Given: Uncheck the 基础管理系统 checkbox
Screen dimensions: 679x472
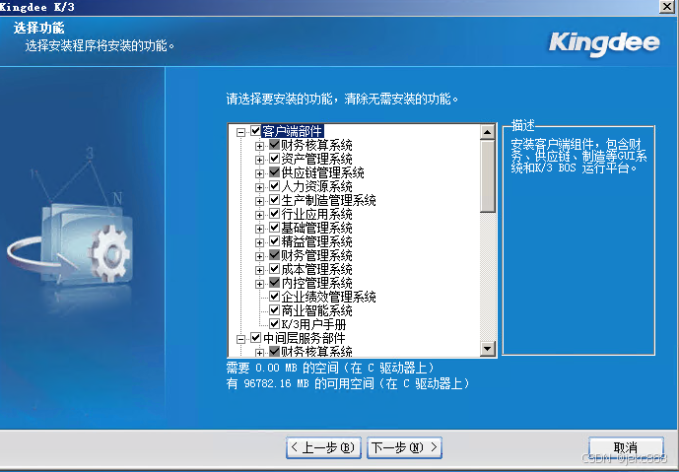Looking at the screenshot, I should pyautogui.click(x=274, y=228).
